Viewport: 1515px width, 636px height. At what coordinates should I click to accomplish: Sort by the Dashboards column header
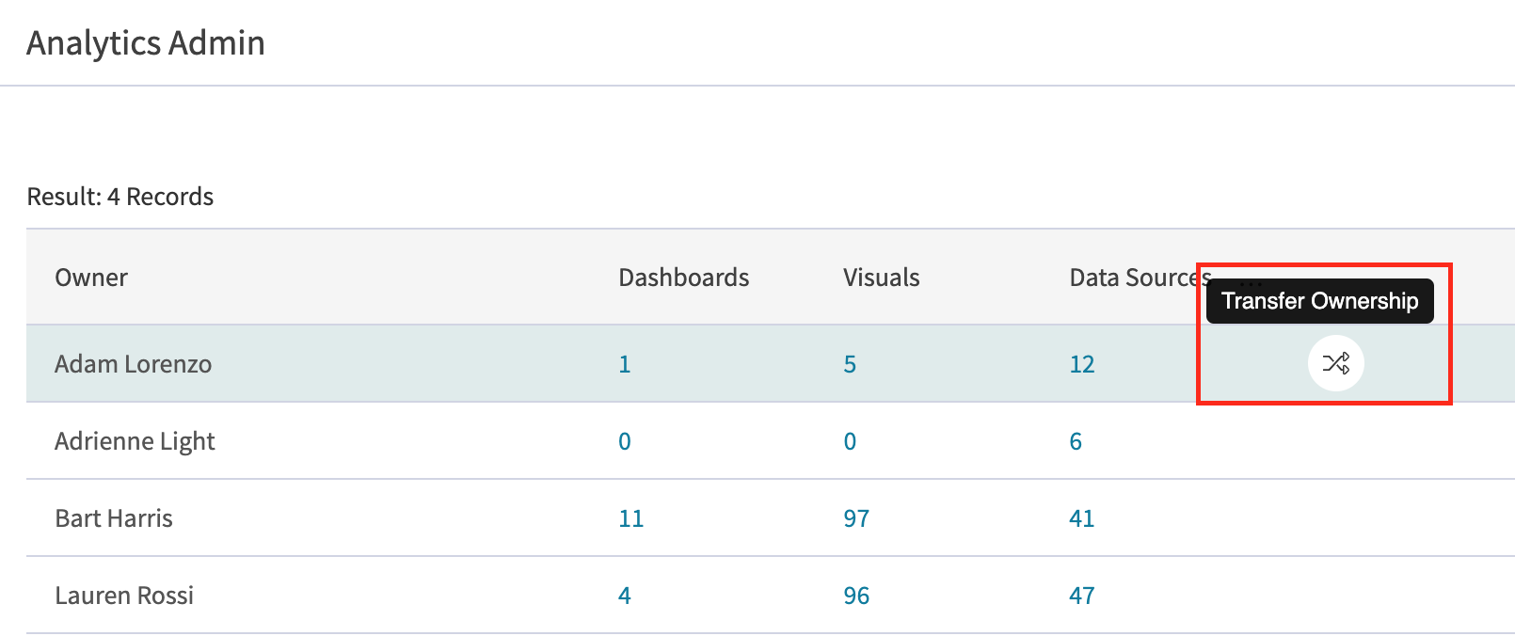coord(684,278)
